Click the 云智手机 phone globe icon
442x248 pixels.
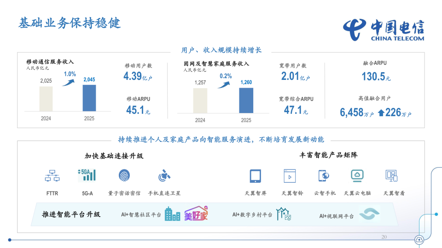[x=324, y=176]
